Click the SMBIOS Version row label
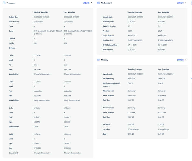This screenshot has height=161, width=192. 109,26
